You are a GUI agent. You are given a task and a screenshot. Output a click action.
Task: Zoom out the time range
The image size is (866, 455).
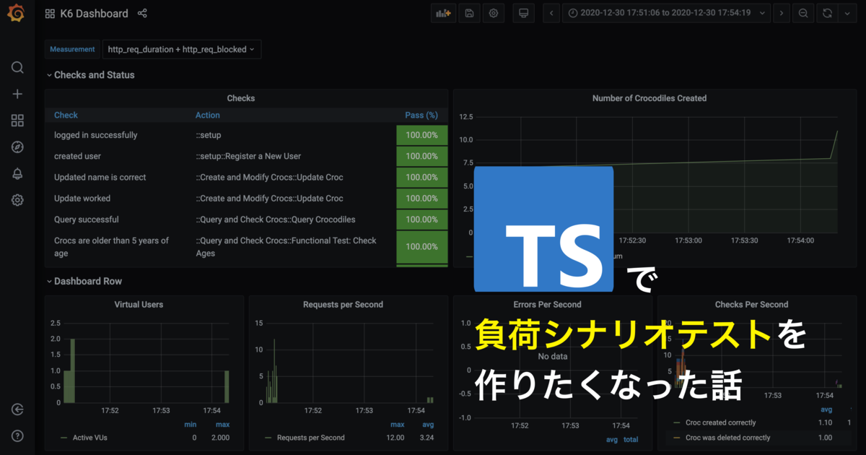coord(803,13)
